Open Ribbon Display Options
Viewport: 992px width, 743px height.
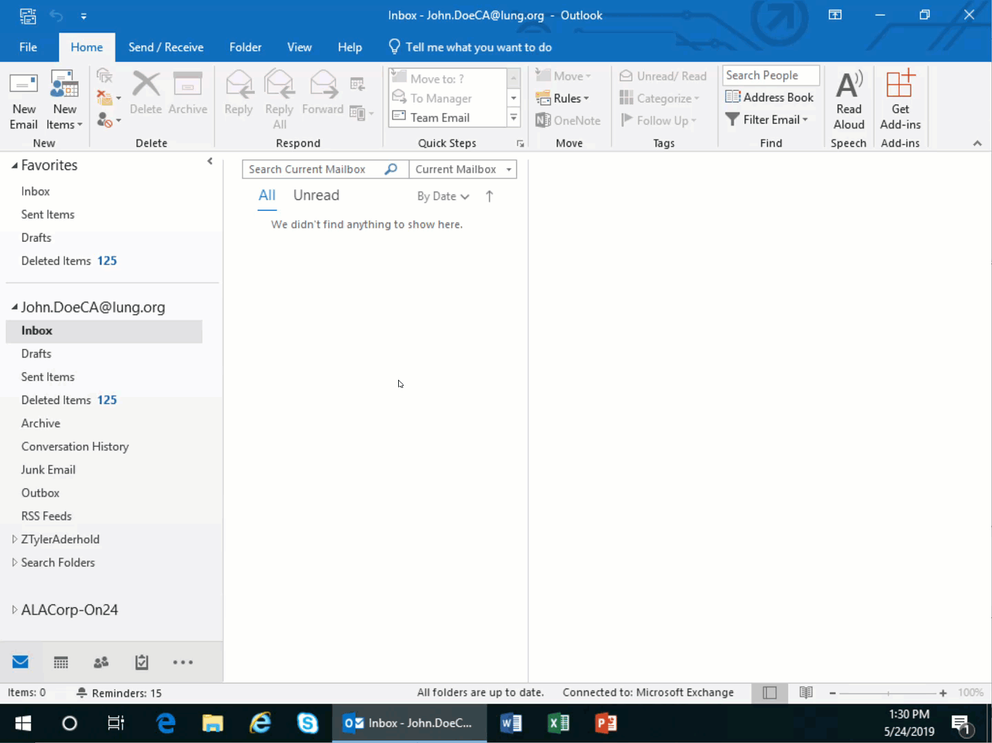[835, 15]
